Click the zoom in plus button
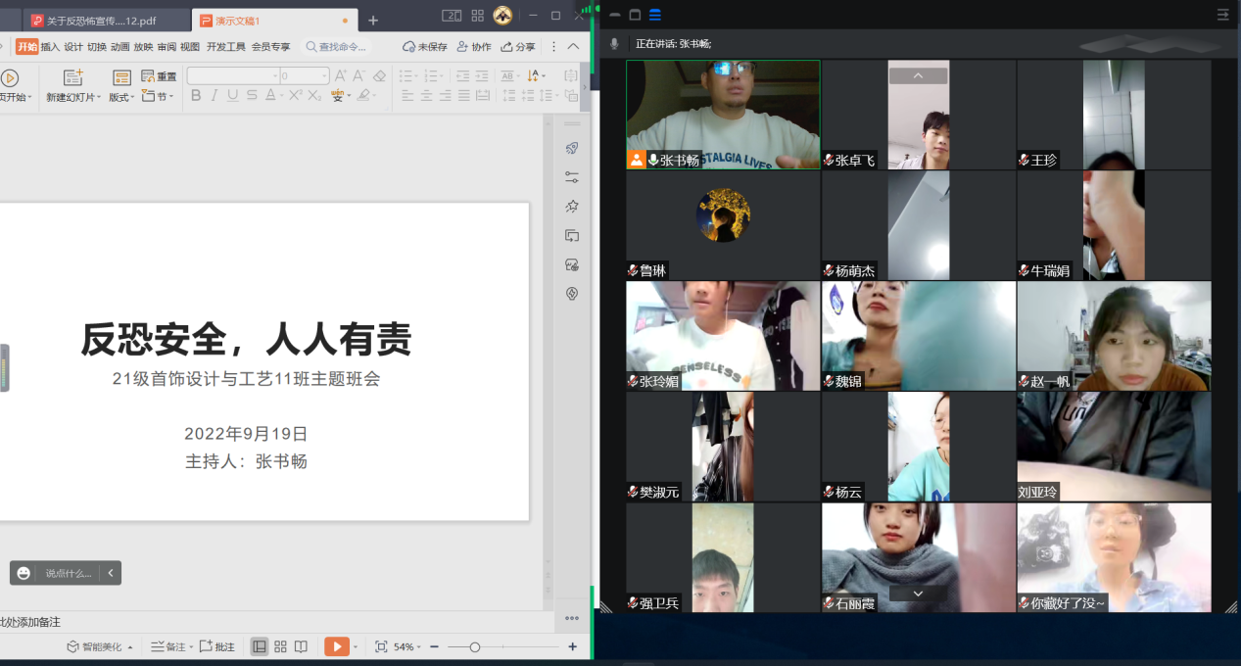The image size is (1241, 666). tap(573, 646)
